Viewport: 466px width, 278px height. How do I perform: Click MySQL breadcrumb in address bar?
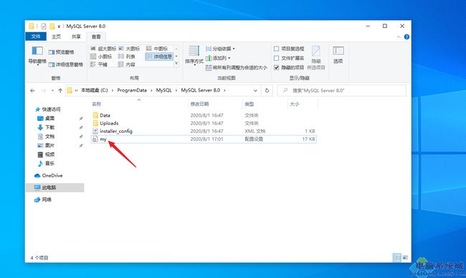[163, 90]
